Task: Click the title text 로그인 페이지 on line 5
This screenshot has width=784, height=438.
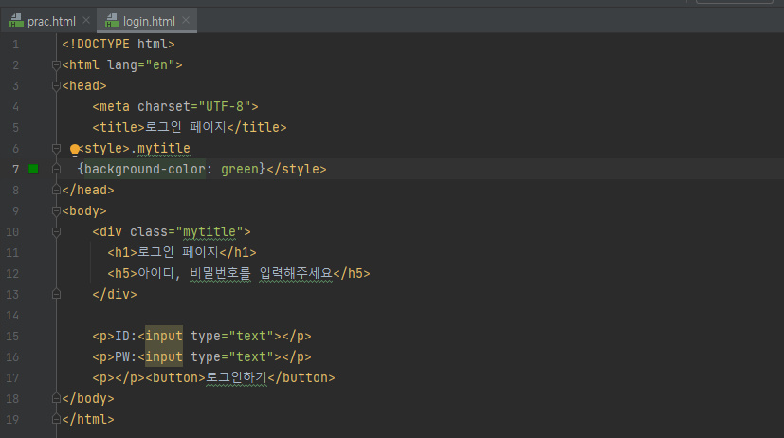Action: [x=186, y=127]
